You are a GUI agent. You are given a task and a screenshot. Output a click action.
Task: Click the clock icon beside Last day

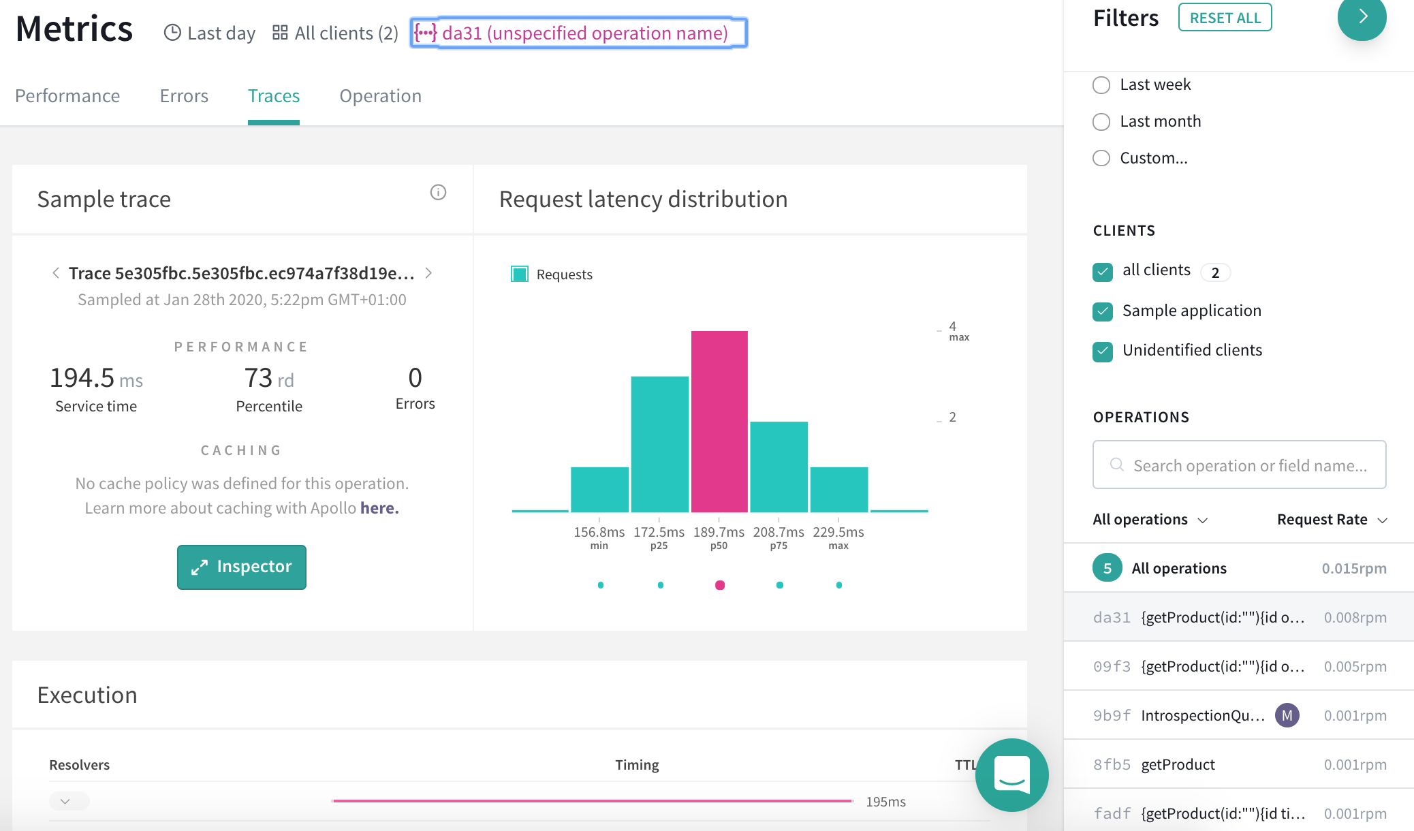(172, 33)
